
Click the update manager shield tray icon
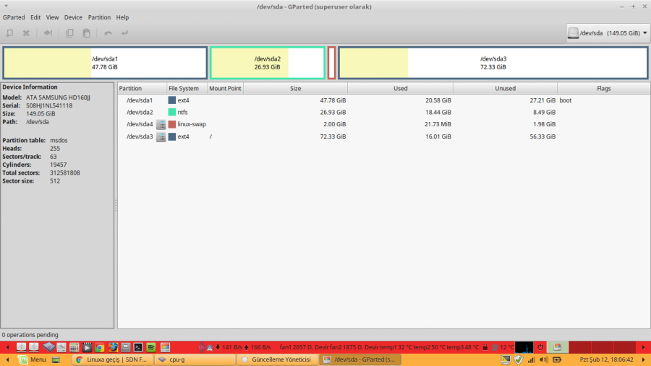pyautogui.click(x=518, y=360)
